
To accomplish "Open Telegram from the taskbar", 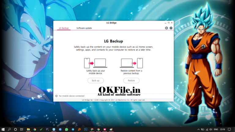I will point(73,130).
